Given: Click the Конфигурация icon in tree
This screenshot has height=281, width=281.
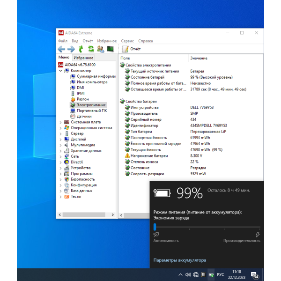Looking at the screenshot, I should (x=67, y=185).
